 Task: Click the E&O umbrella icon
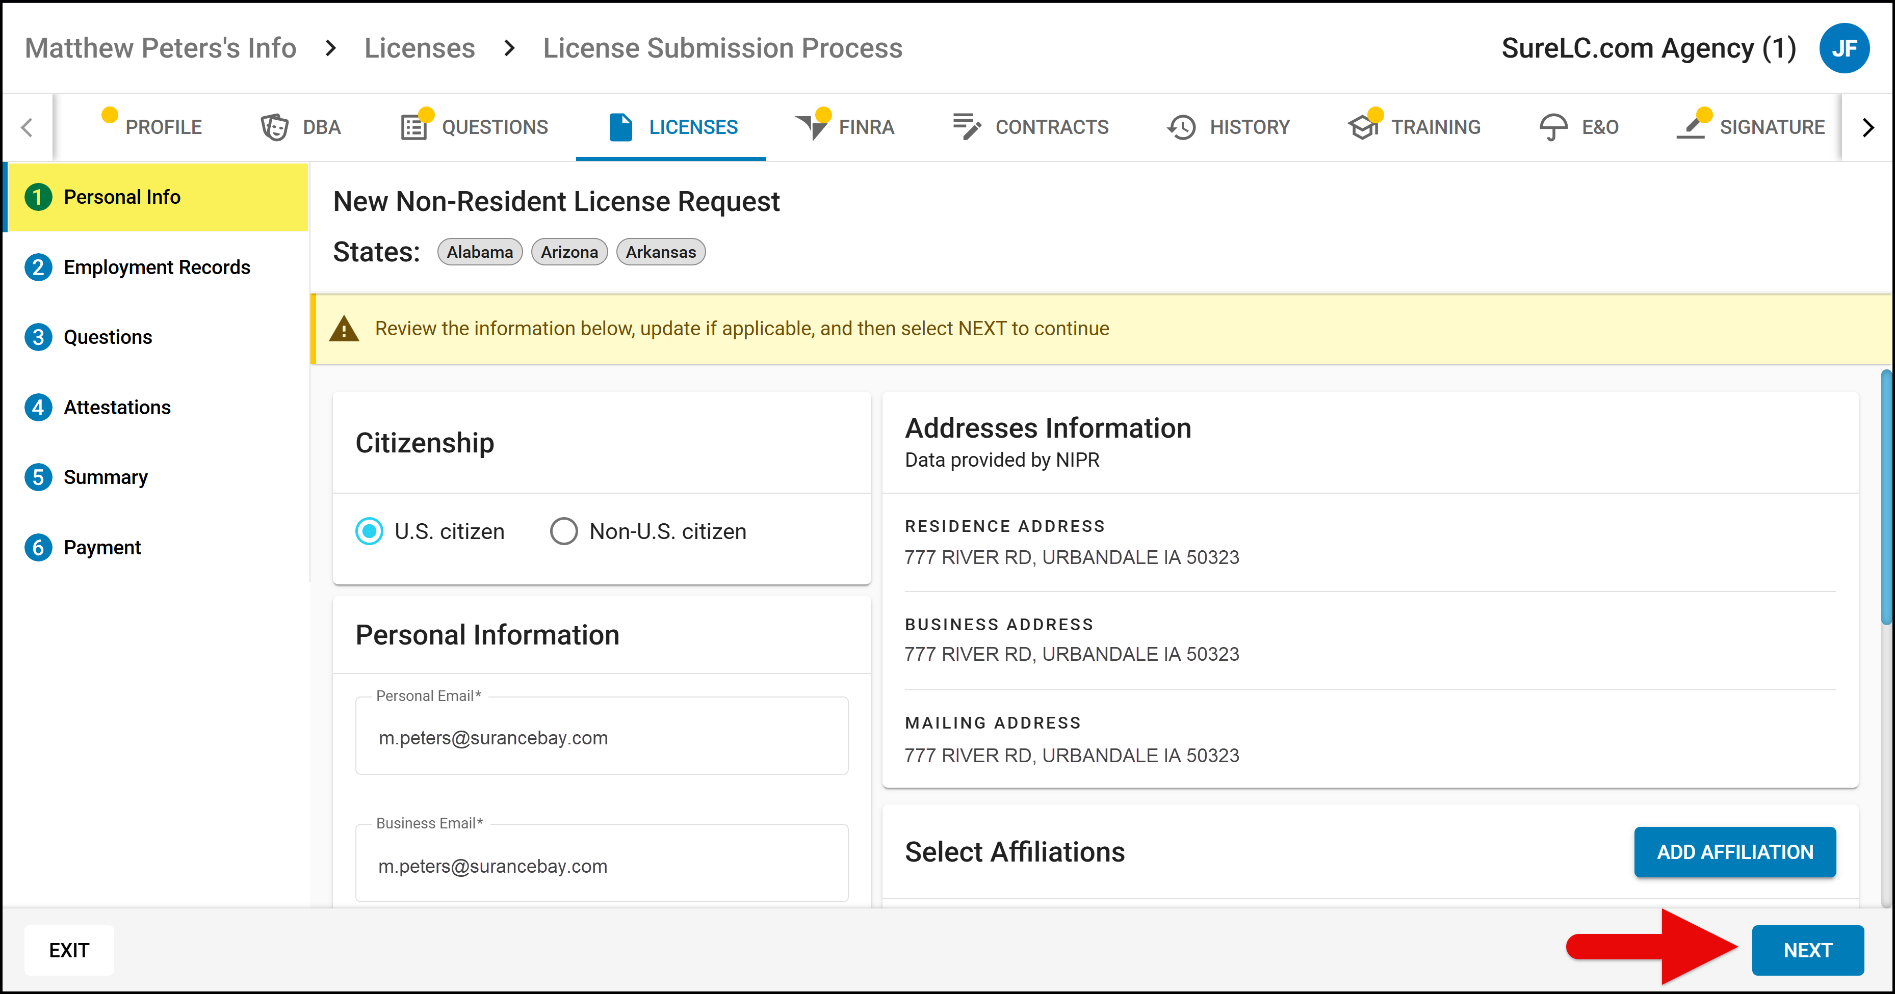tap(1553, 127)
